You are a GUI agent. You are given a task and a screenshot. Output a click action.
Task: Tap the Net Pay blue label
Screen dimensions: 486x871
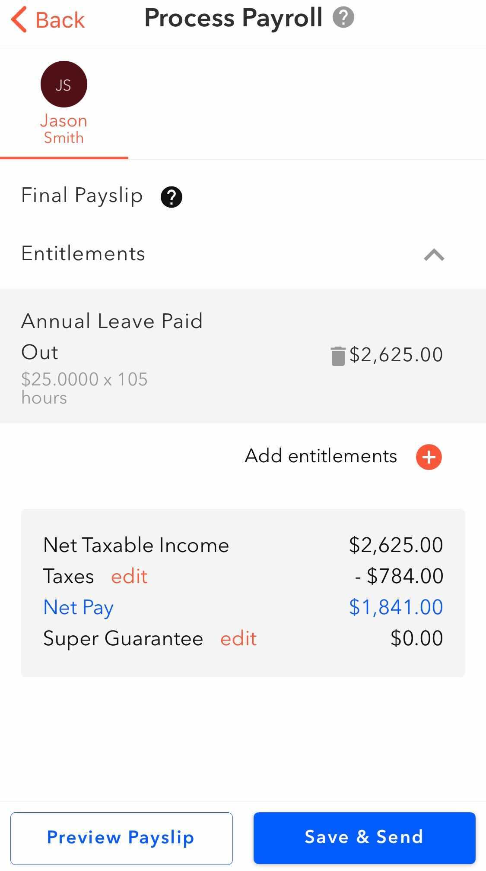(78, 608)
